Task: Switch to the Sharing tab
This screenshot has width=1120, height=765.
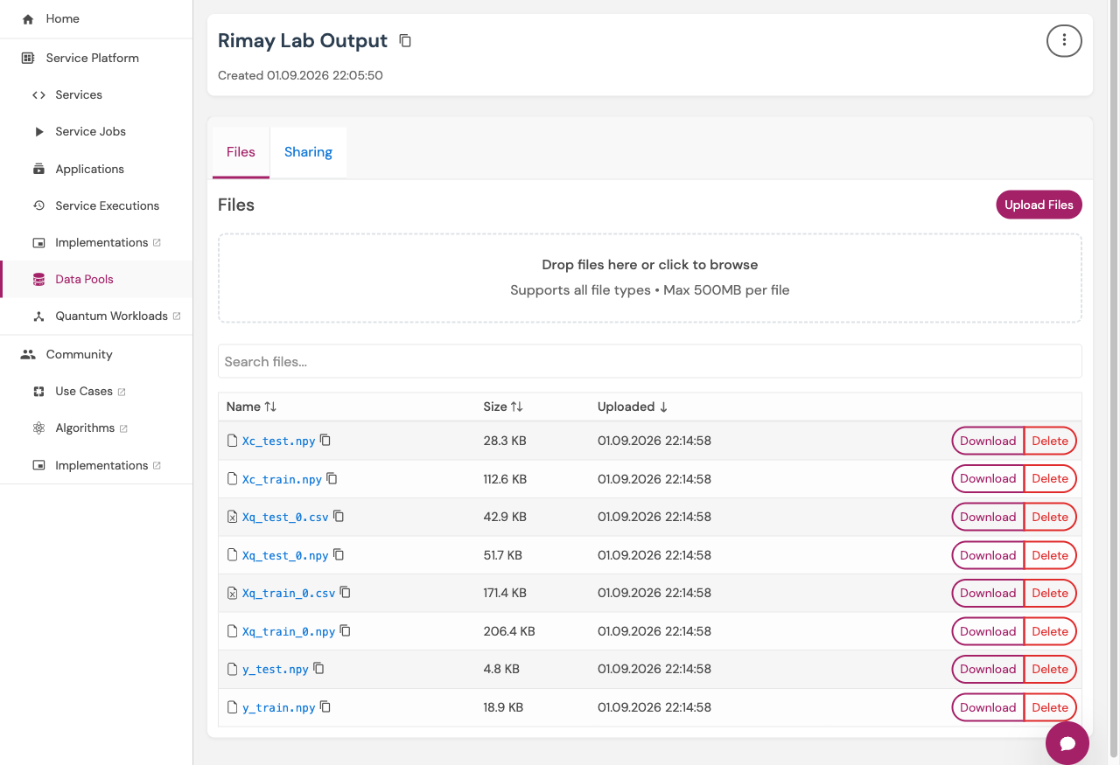Action: (x=308, y=152)
